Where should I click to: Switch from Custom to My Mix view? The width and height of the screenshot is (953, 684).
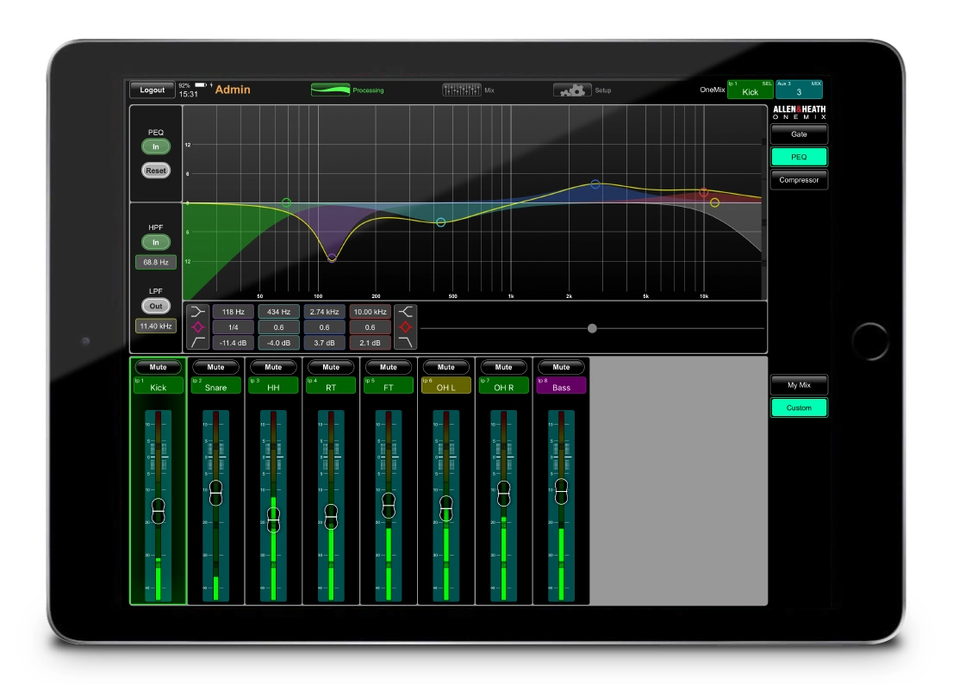[798, 383]
